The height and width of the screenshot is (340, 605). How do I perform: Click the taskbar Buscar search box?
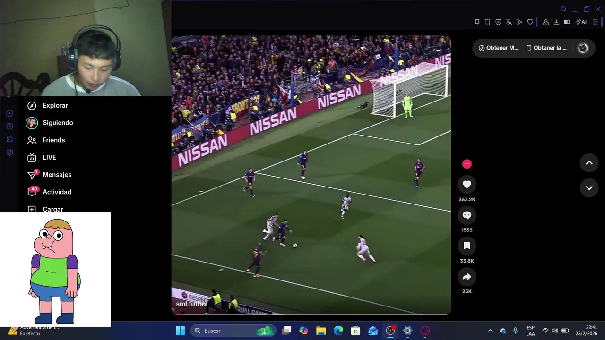click(x=233, y=331)
